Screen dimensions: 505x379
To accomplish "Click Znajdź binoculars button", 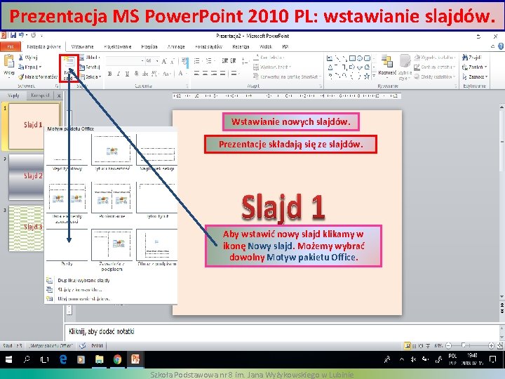I will [x=472, y=58].
